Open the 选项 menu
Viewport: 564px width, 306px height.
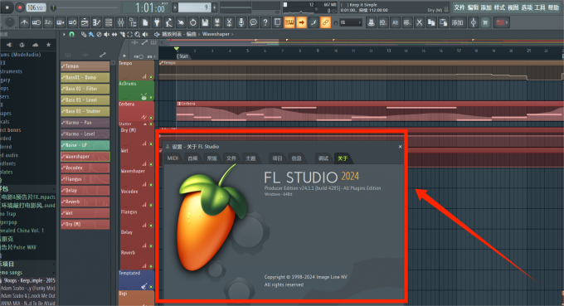tap(527, 7)
